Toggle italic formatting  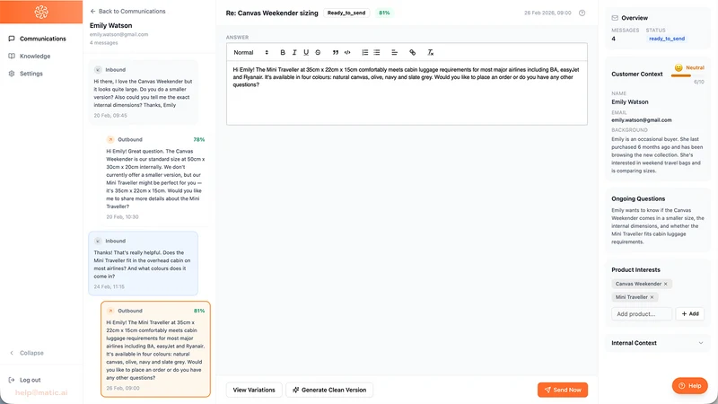tap(294, 52)
